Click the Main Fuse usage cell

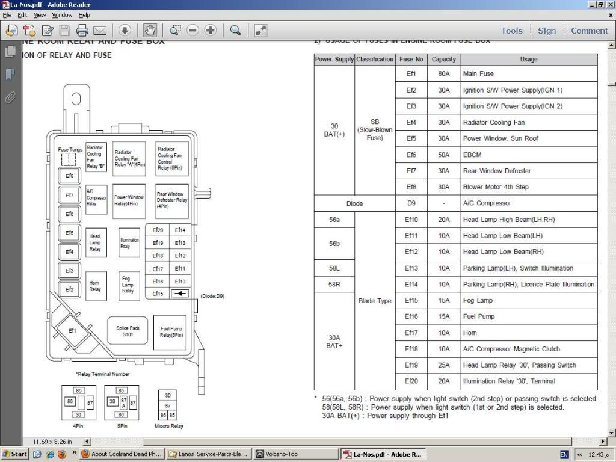pyautogui.click(x=529, y=73)
